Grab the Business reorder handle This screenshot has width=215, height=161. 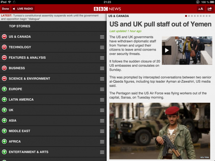pos(102,68)
